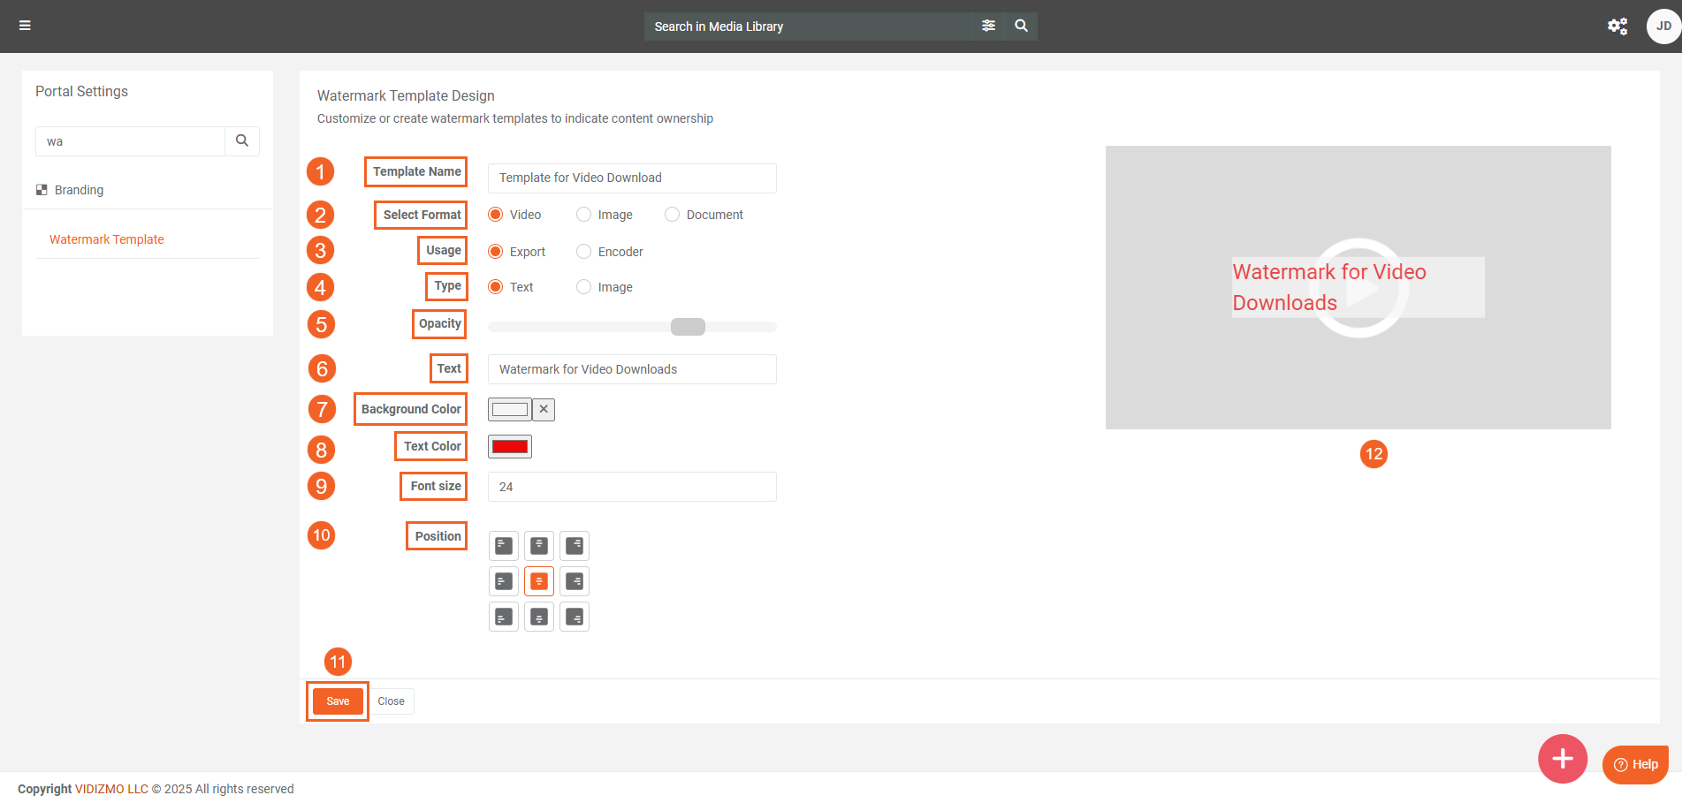The width and height of the screenshot is (1682, 803).
Task: Select Watermark Template in sidebar
Action: tap(107, 239)
